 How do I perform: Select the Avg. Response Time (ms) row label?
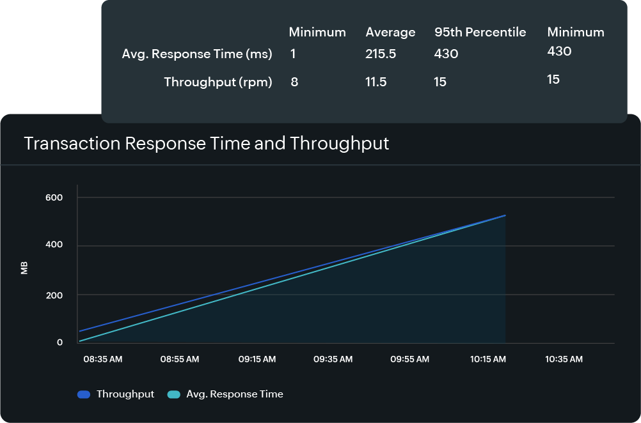click(196, 54)
